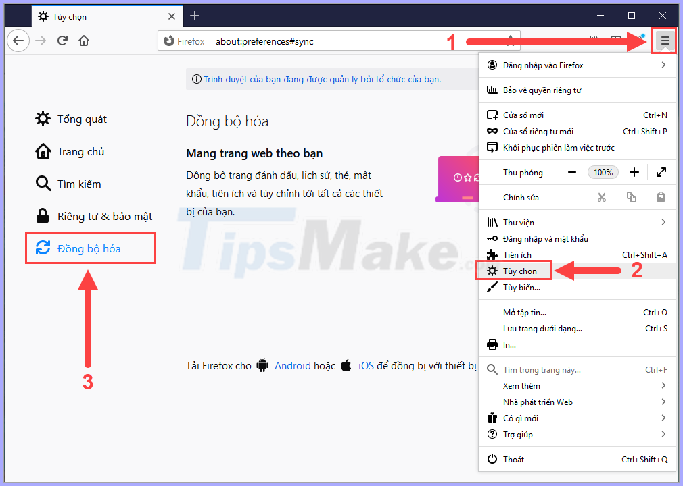The height and width of the screenshot is (486, 683).
Task: Open Xem thêm menu item
Action: click(x=577, y=386)
